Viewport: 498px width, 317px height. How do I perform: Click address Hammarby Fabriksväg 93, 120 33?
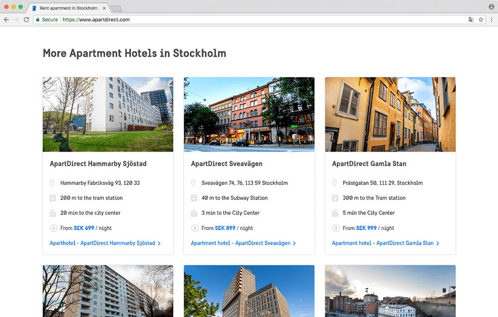point(100,183)
